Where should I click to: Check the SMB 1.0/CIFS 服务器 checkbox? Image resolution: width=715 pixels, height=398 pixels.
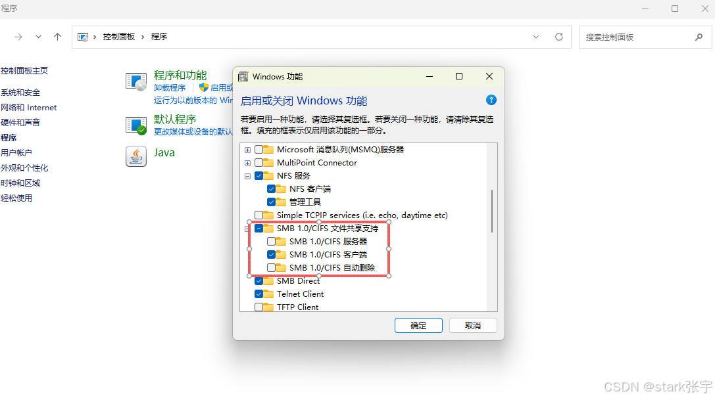[x=271, y=241]
